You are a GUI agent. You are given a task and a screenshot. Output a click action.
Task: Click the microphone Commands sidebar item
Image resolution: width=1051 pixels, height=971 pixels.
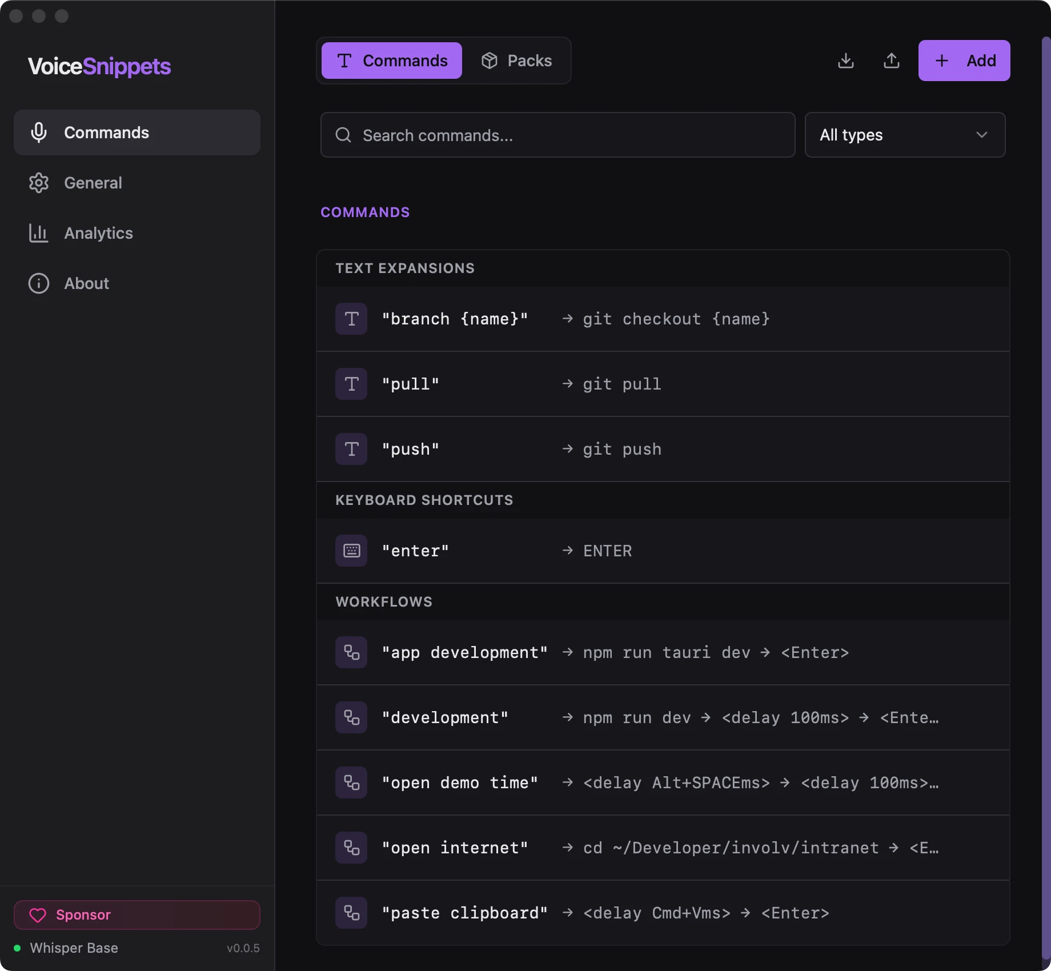coord(137,133)
